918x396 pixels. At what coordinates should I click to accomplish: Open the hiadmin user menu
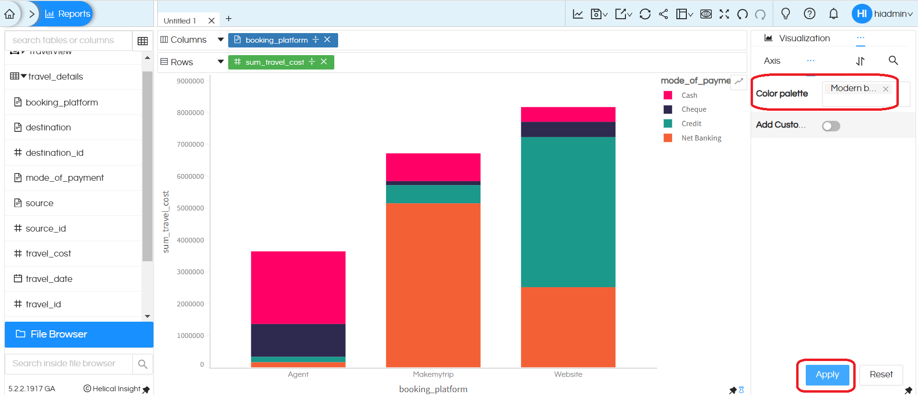883,13
